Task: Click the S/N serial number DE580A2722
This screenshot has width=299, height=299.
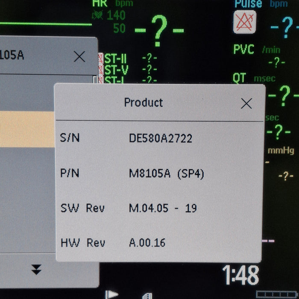Action: click(x=160, y=138)
